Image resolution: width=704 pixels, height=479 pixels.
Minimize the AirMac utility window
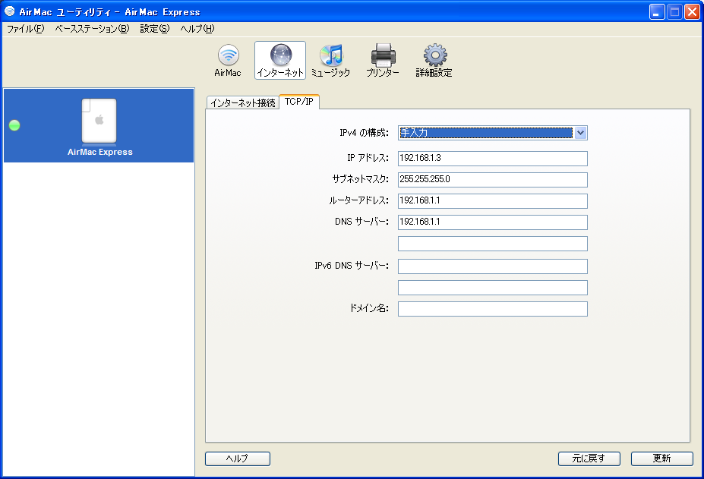pos(657,12)
